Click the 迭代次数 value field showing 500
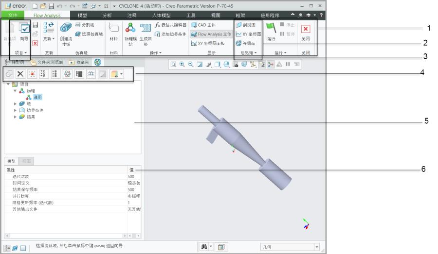Image resolution: width=438 pixels, height=254 pixels. coord(132,176)
